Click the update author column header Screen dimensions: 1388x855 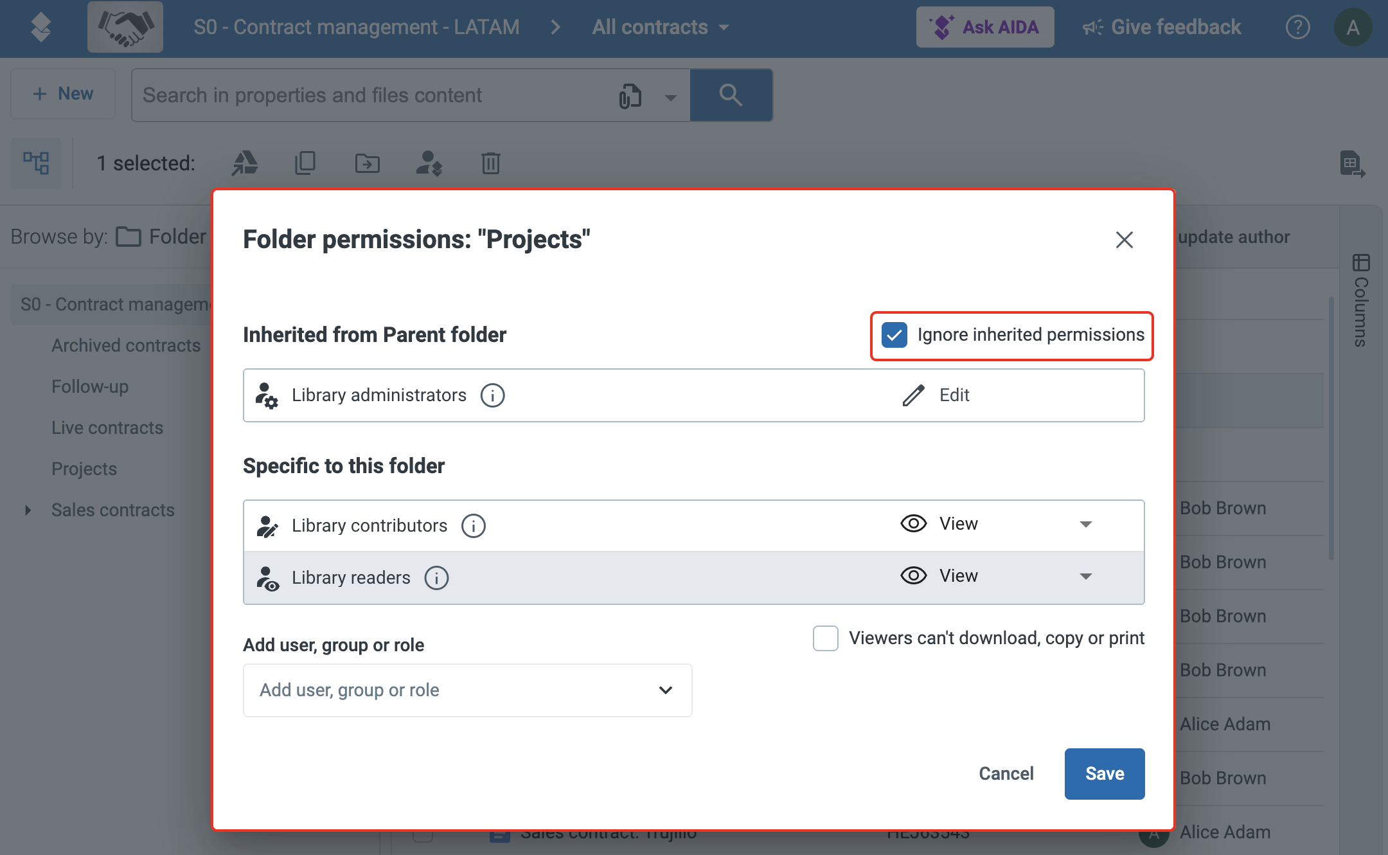[x=1234, y=237]
